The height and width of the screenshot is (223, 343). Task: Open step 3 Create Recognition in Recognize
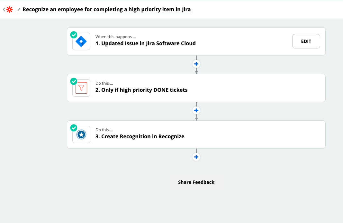(140, 136)
